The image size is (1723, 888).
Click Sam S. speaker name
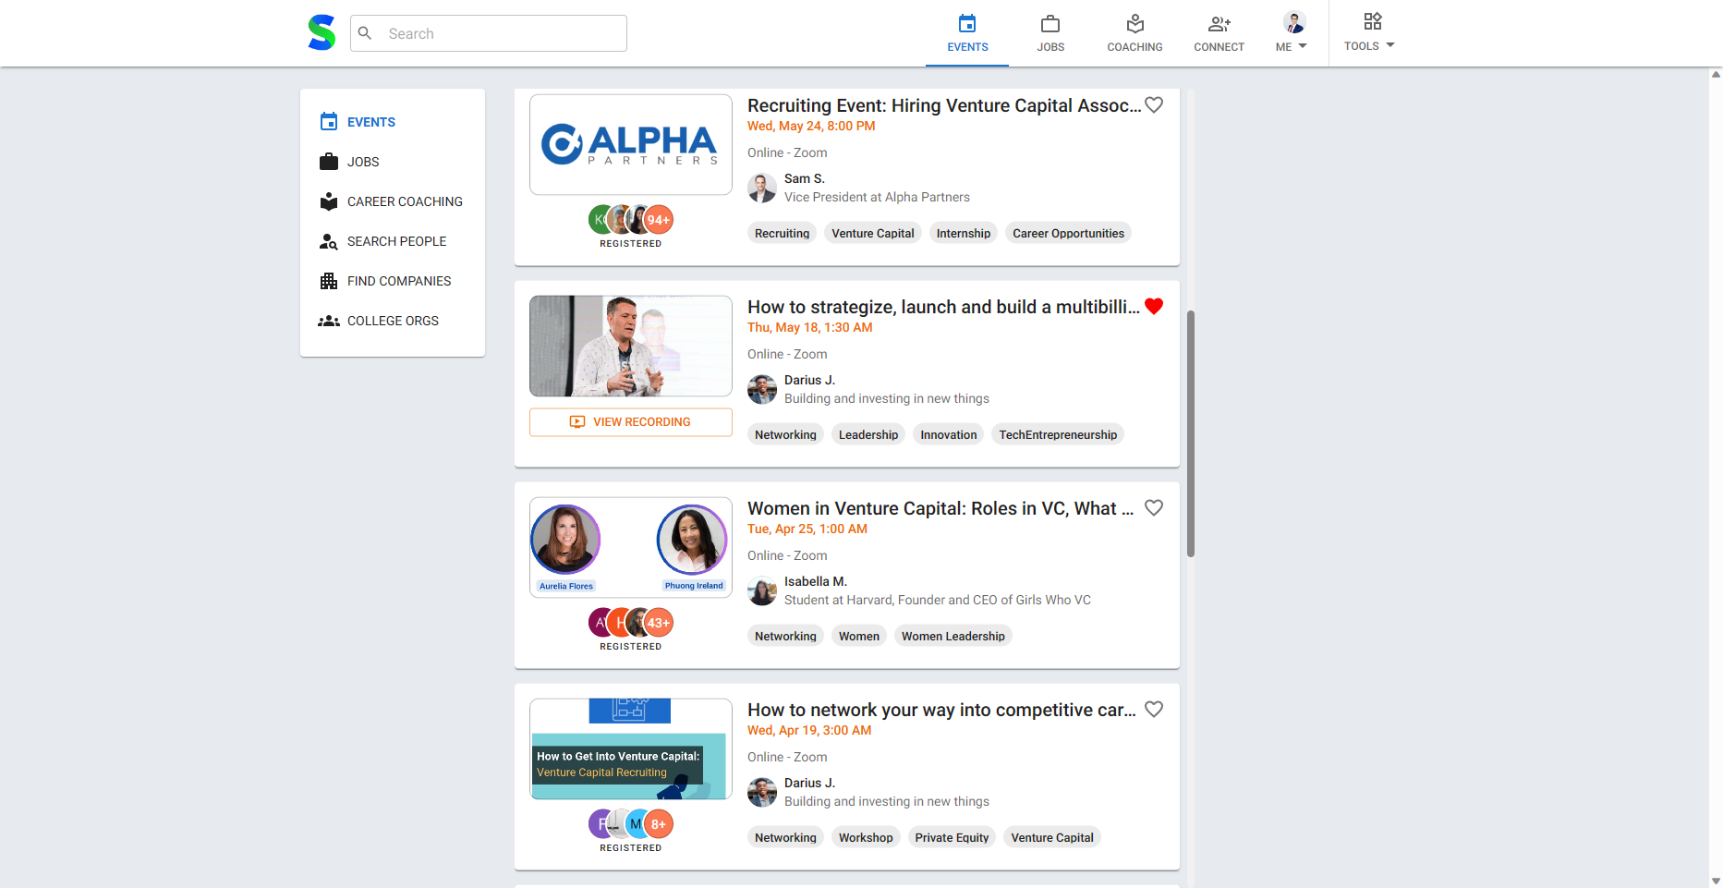pyautogui.click(x=805, y=178)
